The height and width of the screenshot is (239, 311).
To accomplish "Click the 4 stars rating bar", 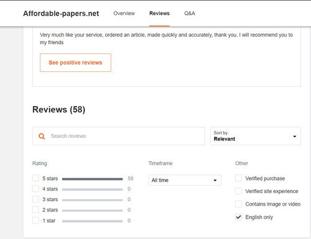I will [92, 189].
